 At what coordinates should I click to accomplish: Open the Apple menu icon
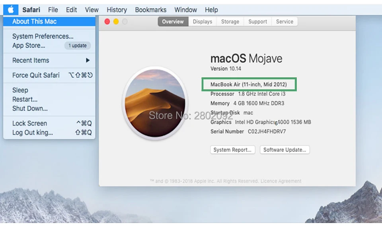[11, 10]
